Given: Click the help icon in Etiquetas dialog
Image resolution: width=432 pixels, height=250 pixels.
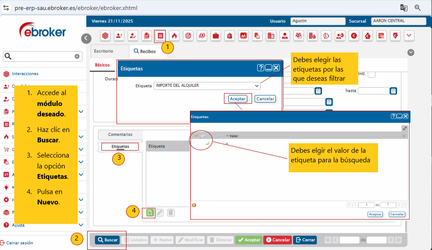Looking at the screenshot, I should click(x=260, y=68).
